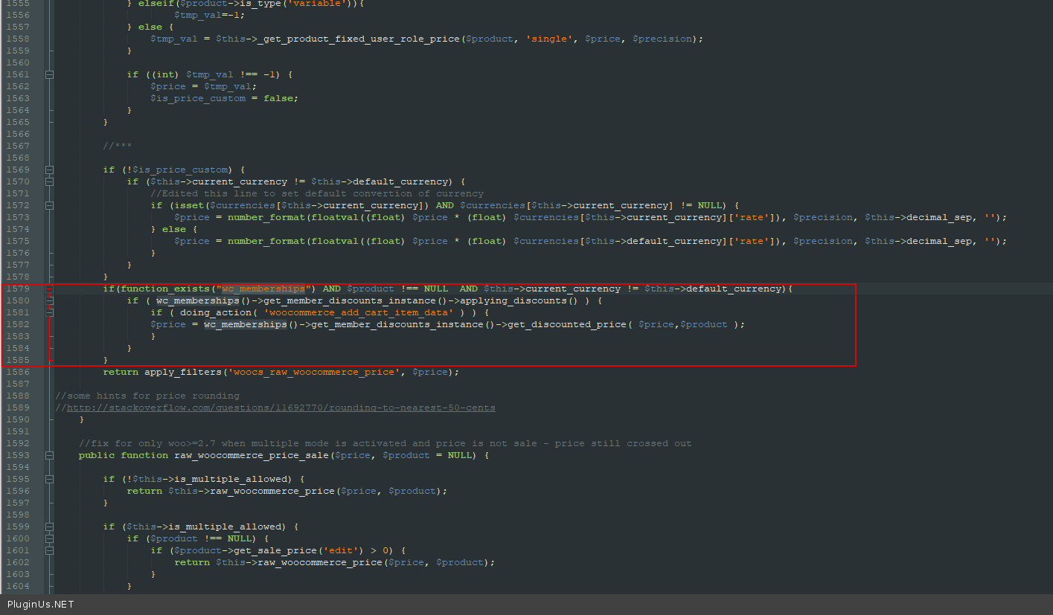1053x615 pixels.
Task: Fold the !is_multiple_allowed block on line 1595
Action: click(49, 479)
